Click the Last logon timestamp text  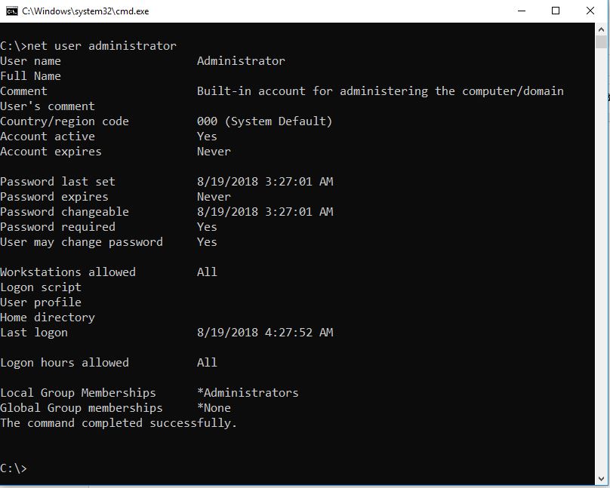point(264,332)
